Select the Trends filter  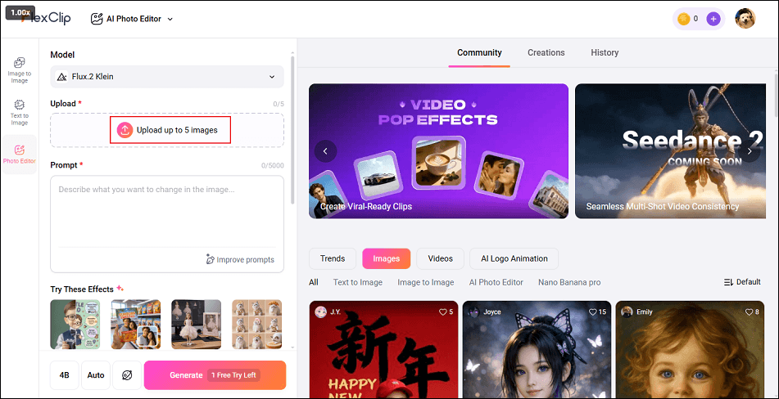pyautogui.click(x=333, y=258)
